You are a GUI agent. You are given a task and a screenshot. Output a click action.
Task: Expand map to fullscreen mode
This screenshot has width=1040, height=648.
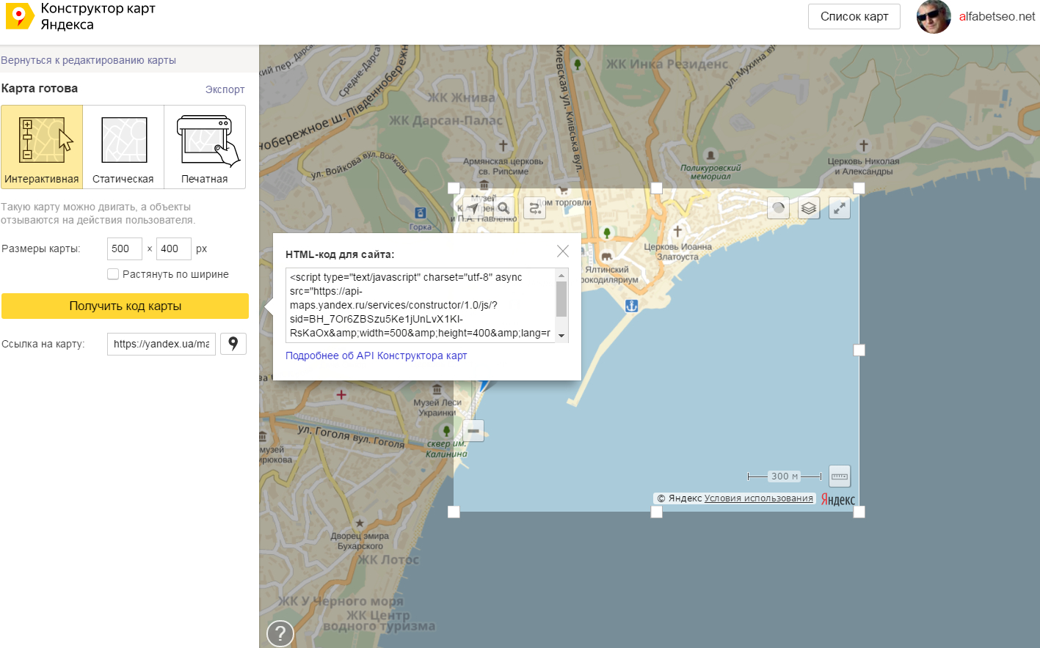[x=840, y=208]
